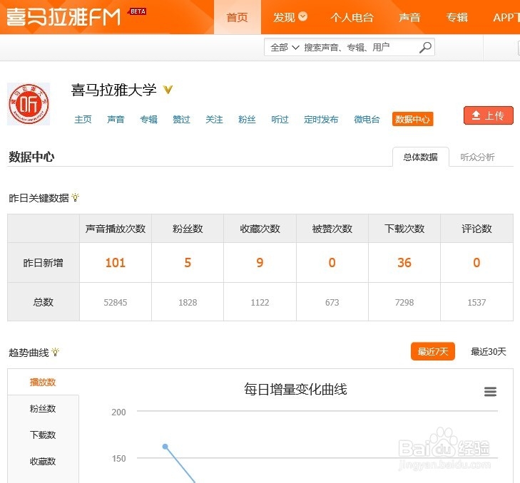
Task: Click the 总数 row label
Action: point(43,302)
